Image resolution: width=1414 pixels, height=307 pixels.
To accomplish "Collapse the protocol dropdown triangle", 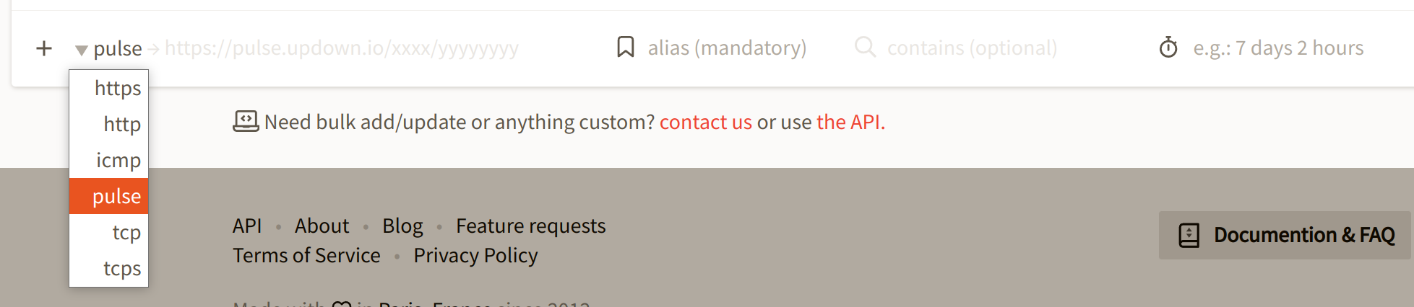I will (82, 50).
